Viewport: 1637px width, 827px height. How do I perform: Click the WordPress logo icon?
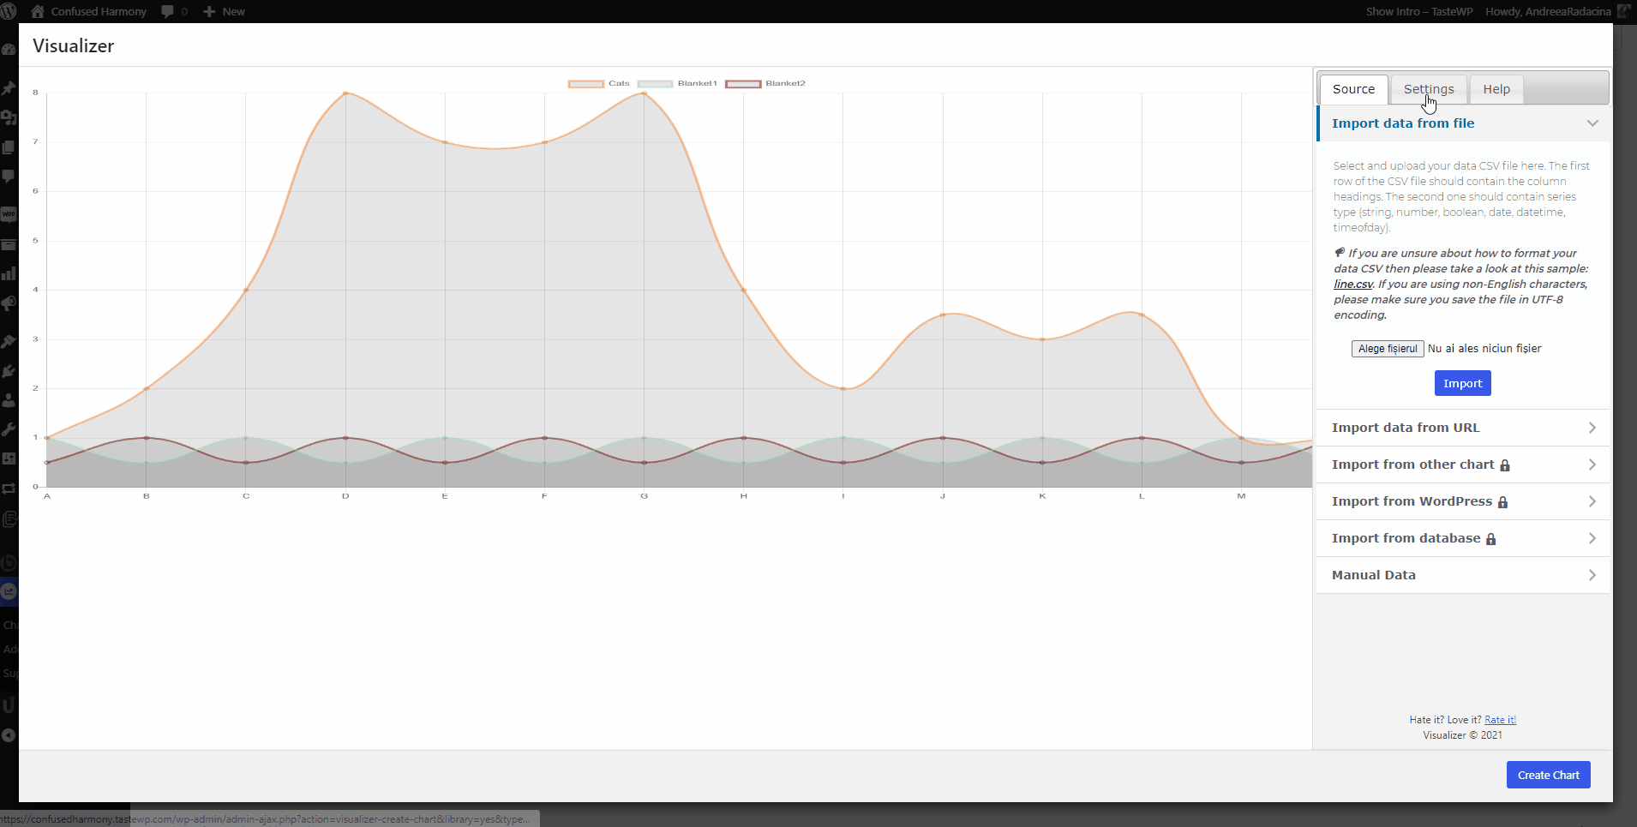point(9,11)
